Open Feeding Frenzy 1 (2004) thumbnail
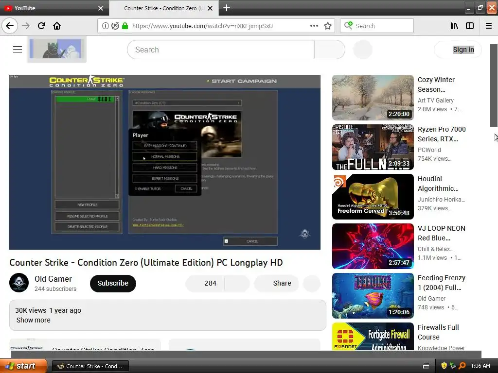498x373 pixels. click(x=373, y=296)
